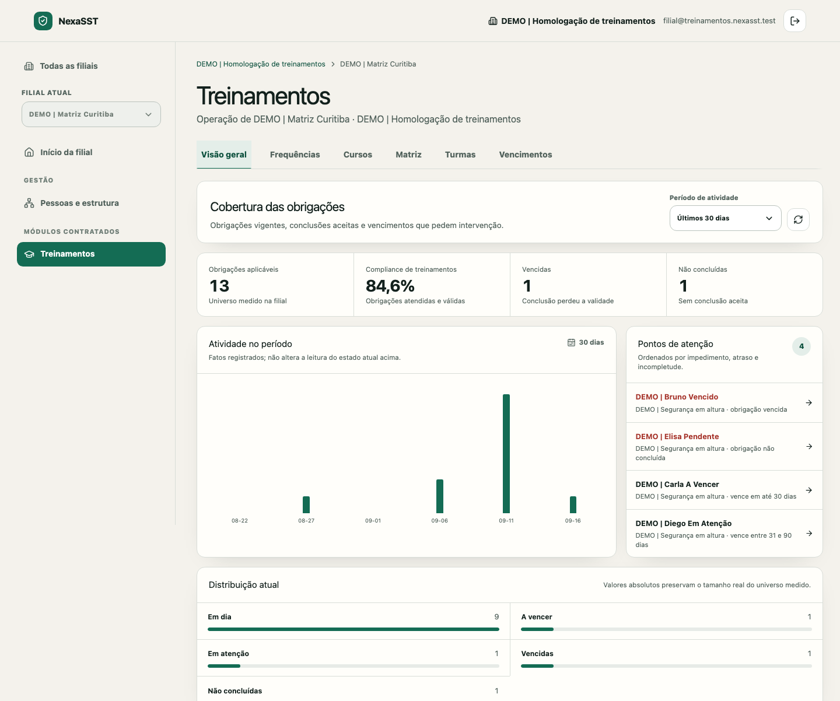Click the DEMO | Homologação de treinamentos breadcrumb link
Screen dimensions: 840x701
[x=261, y=64]
